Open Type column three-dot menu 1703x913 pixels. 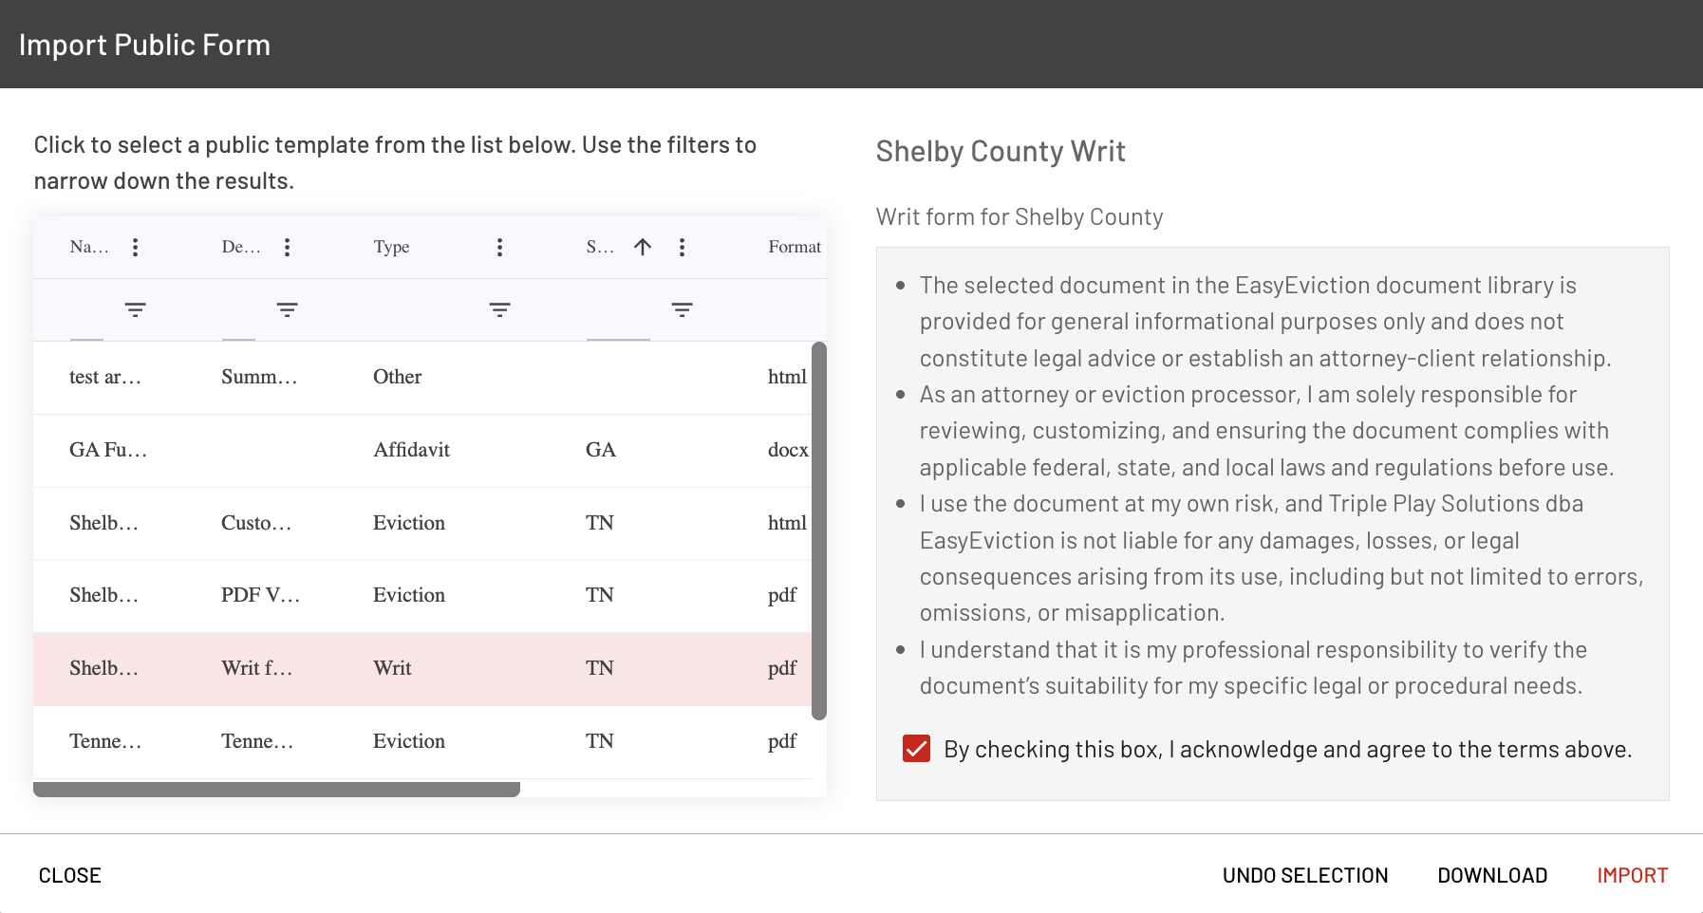click(x=500, y=248)
